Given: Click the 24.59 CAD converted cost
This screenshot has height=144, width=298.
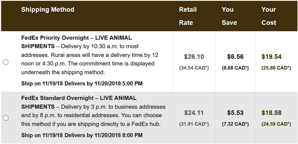Looking at the screenshot, I should pyautogui.click(x=276, y=124).
